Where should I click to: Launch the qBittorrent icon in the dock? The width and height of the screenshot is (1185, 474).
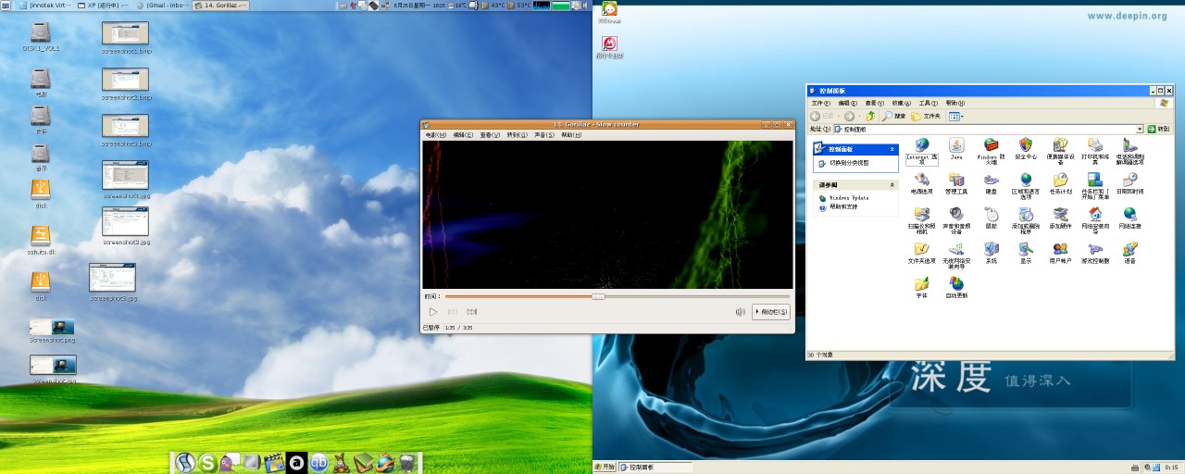(318, 463)
